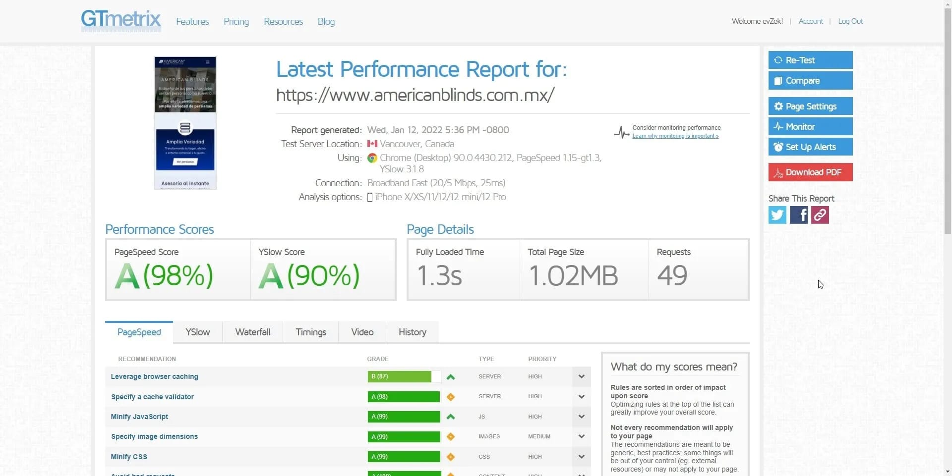Open the YSlow tab
The height and width of the screenshot is (476, 952).
point(197,332)
